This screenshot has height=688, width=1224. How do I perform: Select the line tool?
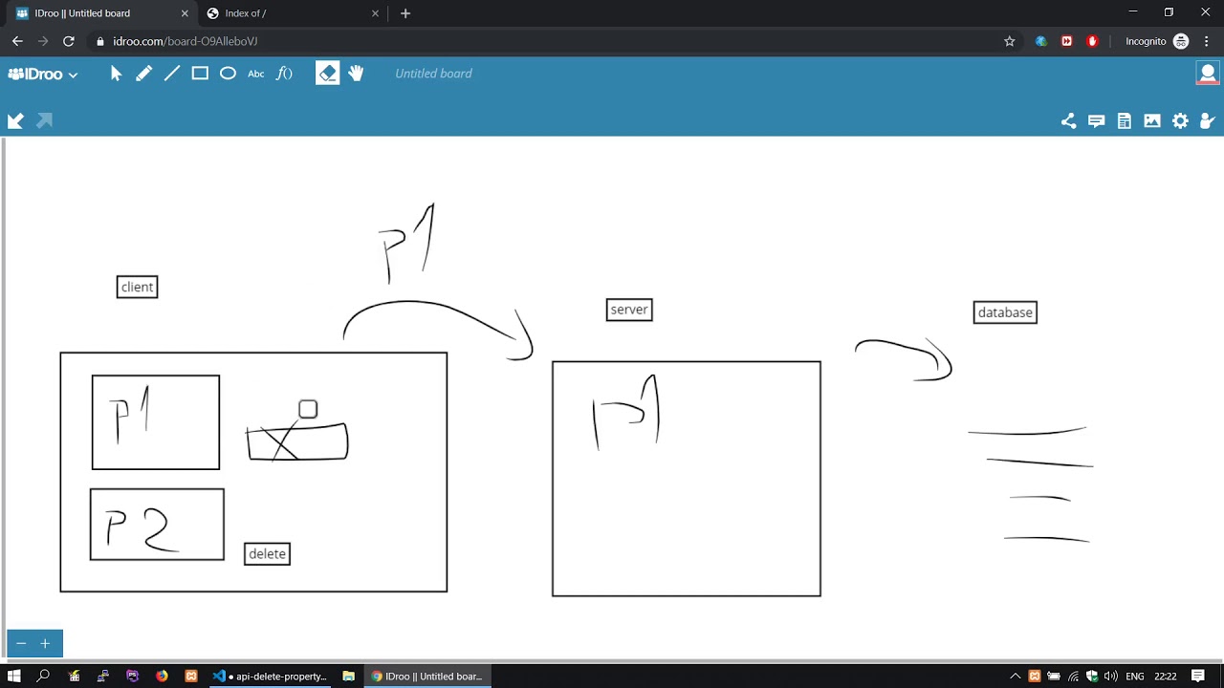coord(172,74)
